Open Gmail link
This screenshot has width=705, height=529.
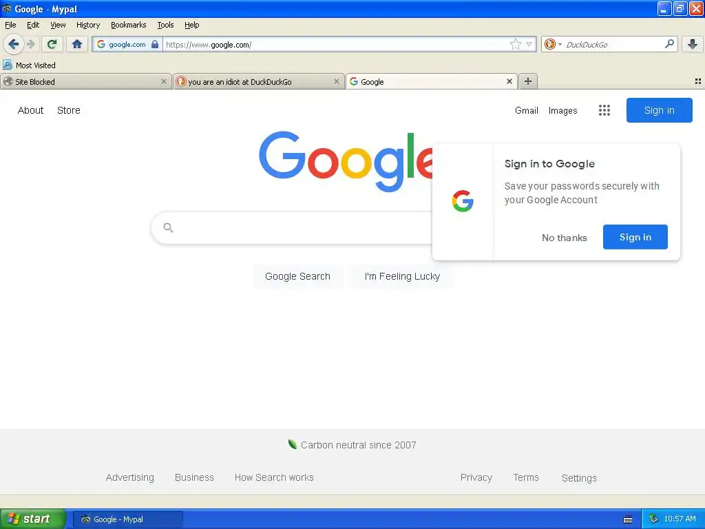tap(527, 110)
